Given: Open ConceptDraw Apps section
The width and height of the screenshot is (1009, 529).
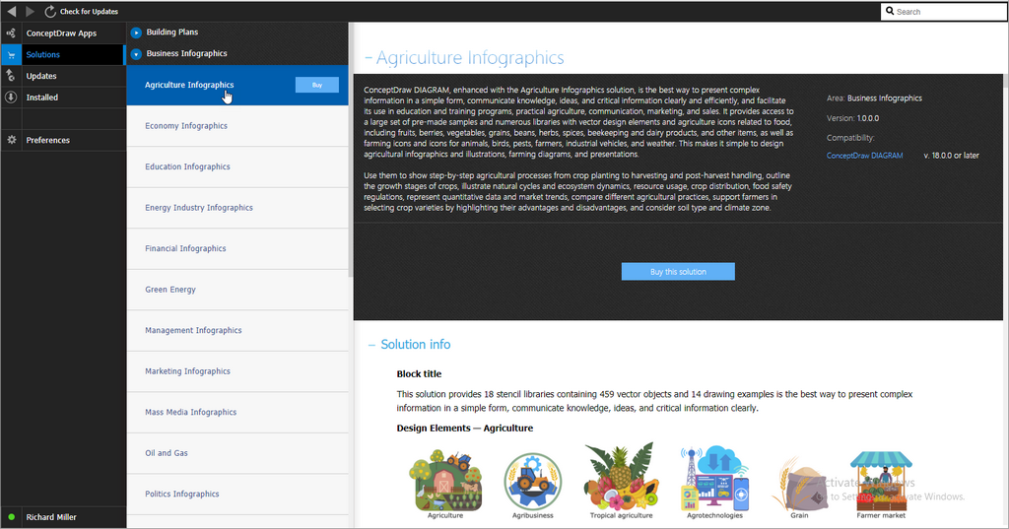Looking at the screenshot, I should pos(61,33).
